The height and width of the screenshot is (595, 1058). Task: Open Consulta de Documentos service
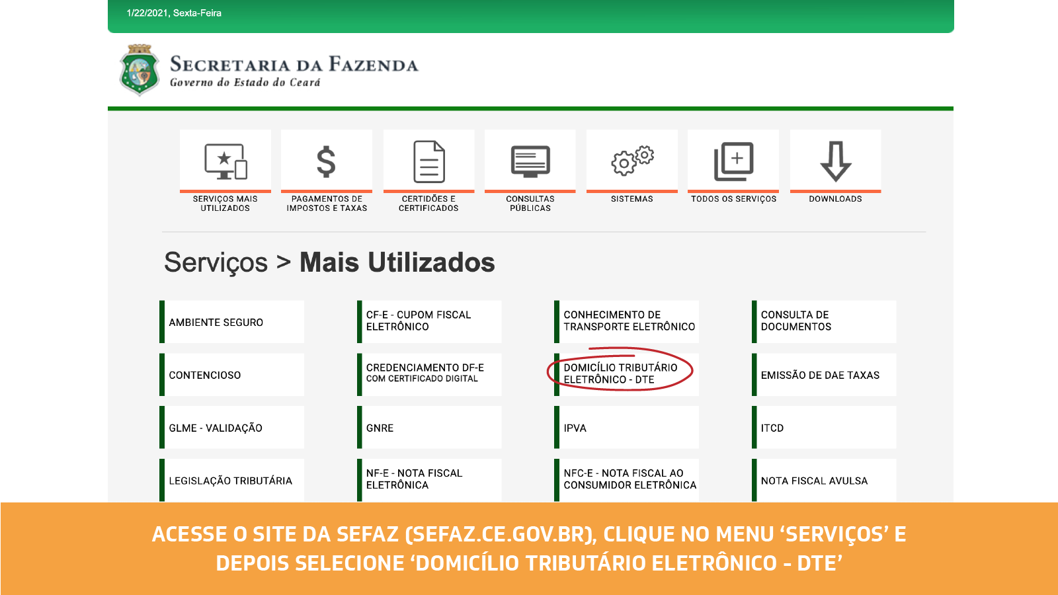(824, 322)
